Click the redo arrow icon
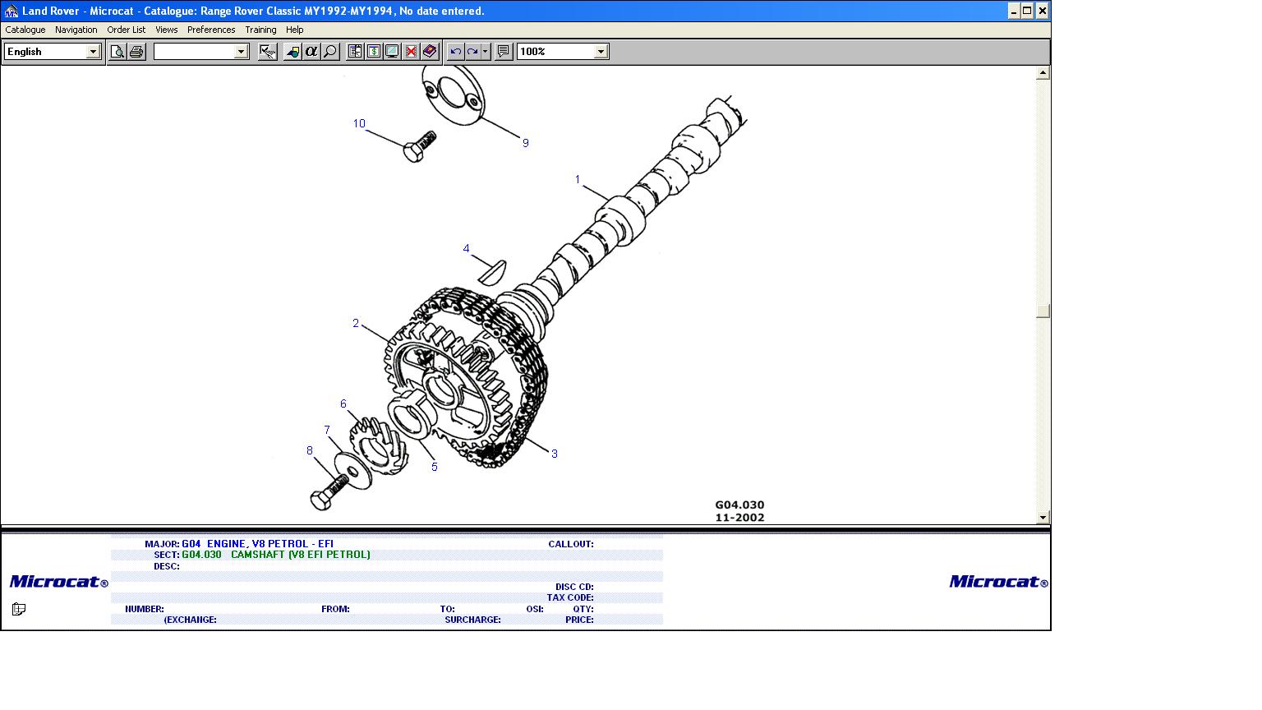 (472, 52)
